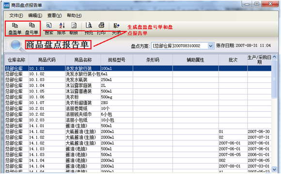Expand the 盘点方案 dropdown arrow
Viewport: 281px width, 174px height.
211,46
